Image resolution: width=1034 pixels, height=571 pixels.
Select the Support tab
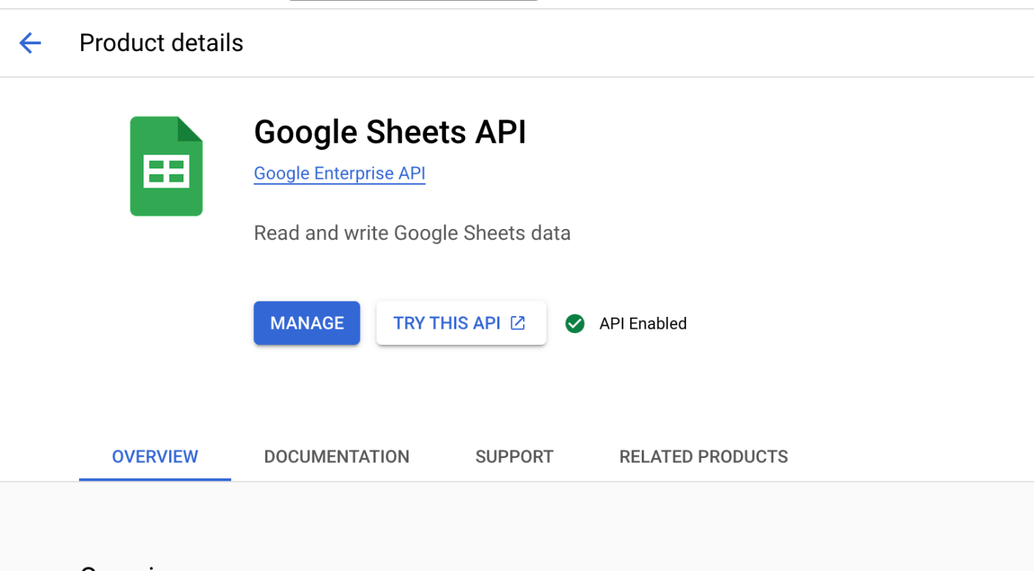click(514, 457)
